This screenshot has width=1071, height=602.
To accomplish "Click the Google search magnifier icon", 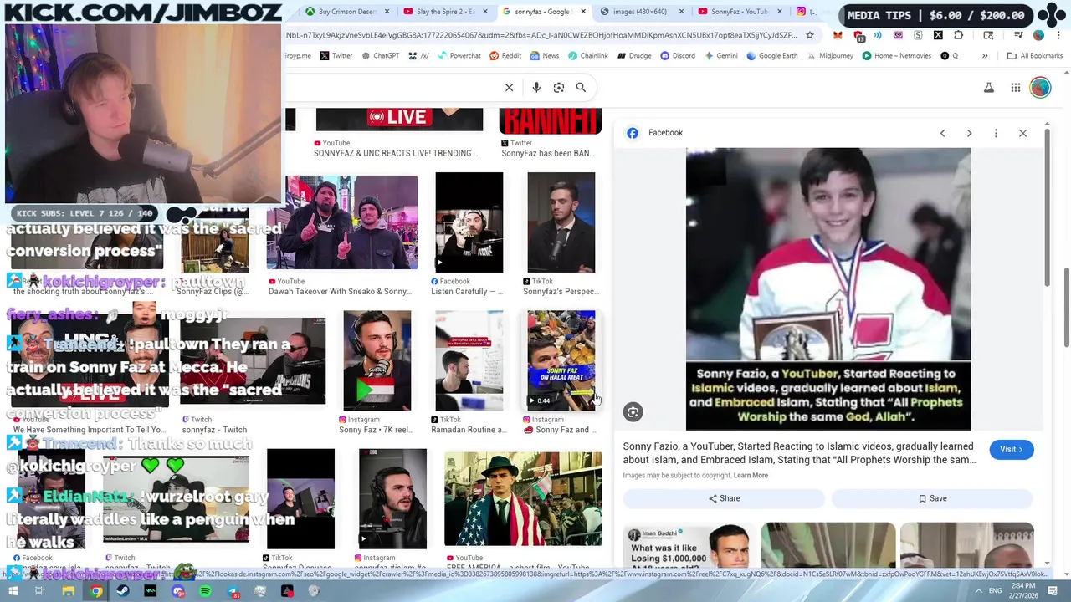I will [x=581, y=87].
